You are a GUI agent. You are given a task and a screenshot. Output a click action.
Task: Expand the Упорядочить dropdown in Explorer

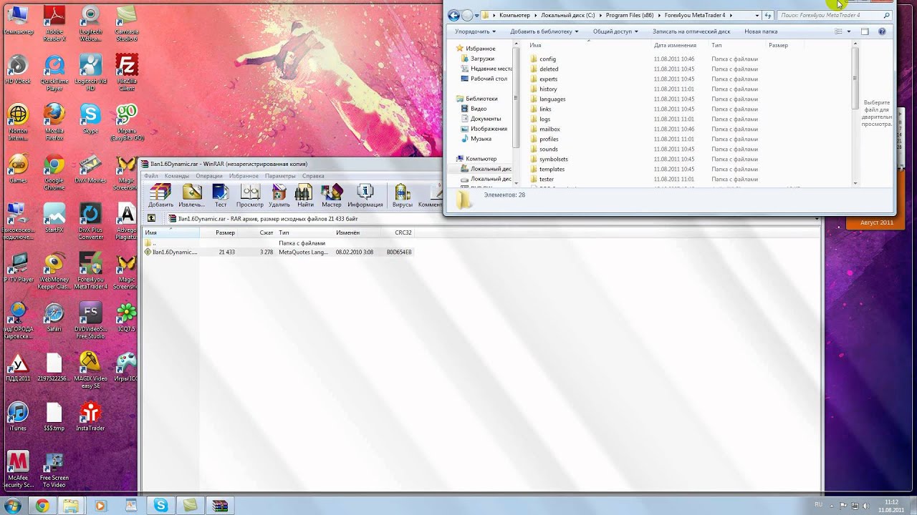[x=475, y=31]
